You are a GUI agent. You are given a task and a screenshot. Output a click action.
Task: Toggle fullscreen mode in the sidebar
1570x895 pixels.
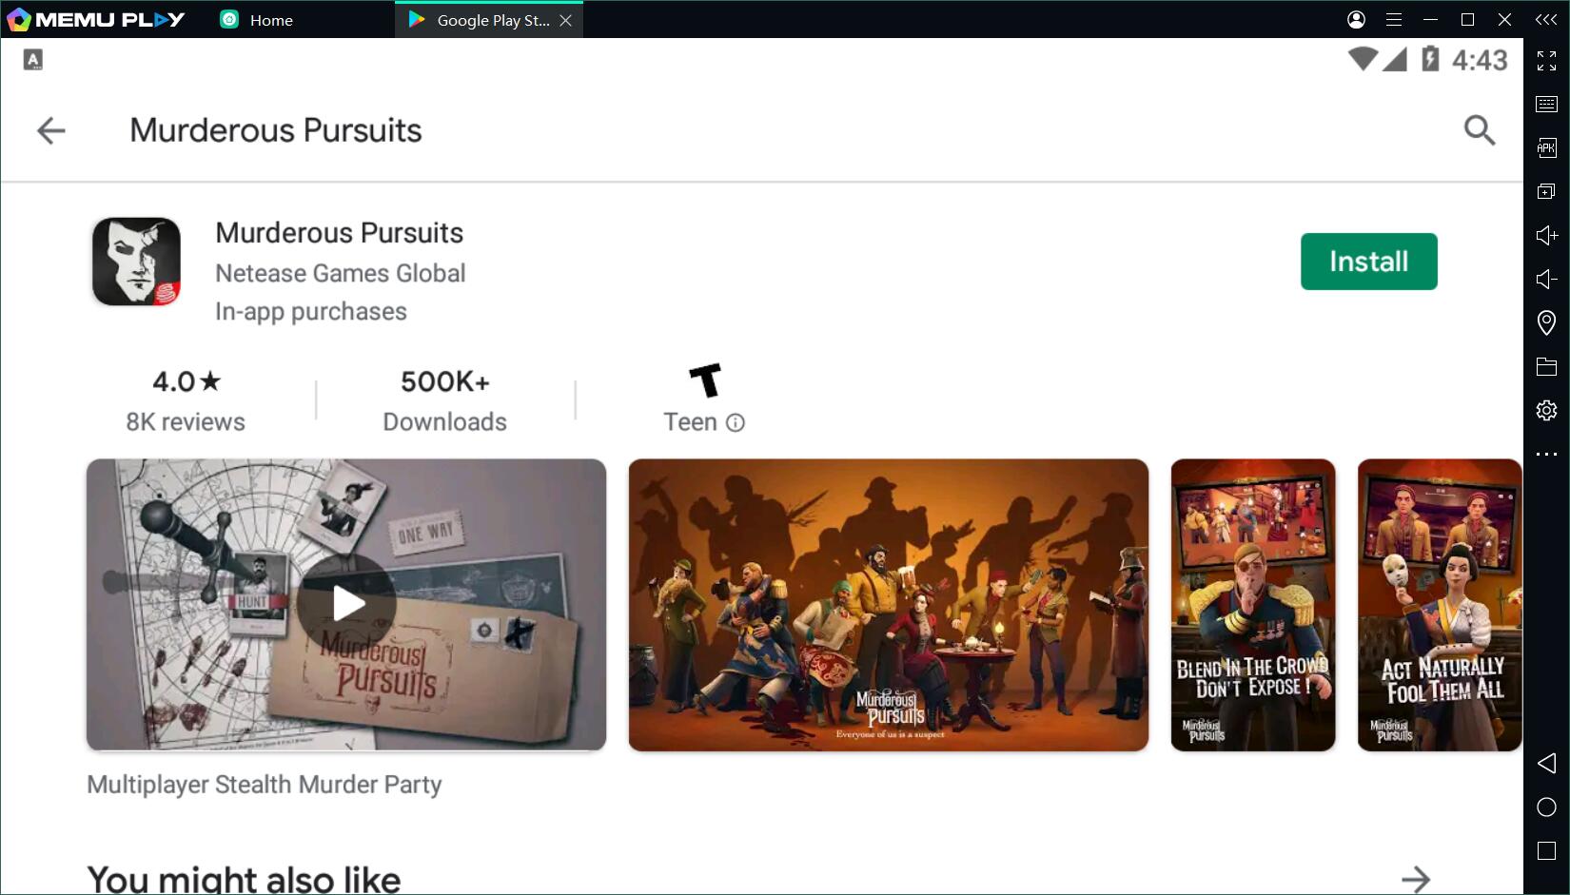[x=1546, y=61]
